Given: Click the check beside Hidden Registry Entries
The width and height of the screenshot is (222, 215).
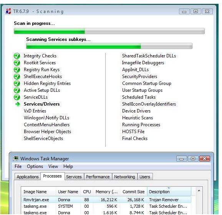Looking at the screenshot, I should pos(17,83).
